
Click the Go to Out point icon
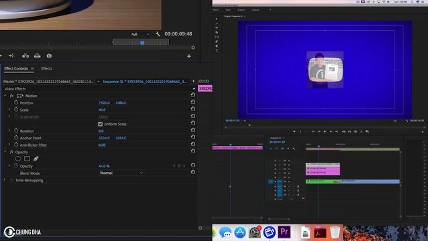(x=11, y=56)
